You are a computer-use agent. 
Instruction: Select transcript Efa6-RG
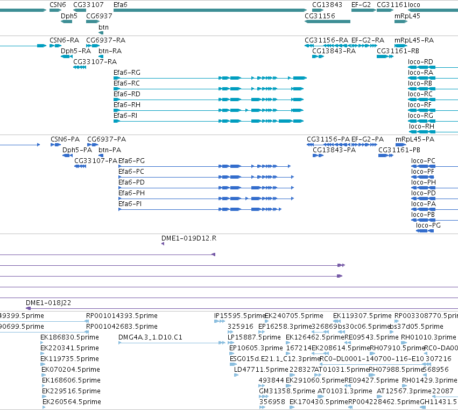tap(210, 78)
